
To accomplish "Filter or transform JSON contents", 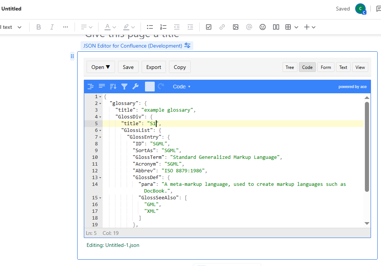I will pyautogui.click(x=124, y=87).
